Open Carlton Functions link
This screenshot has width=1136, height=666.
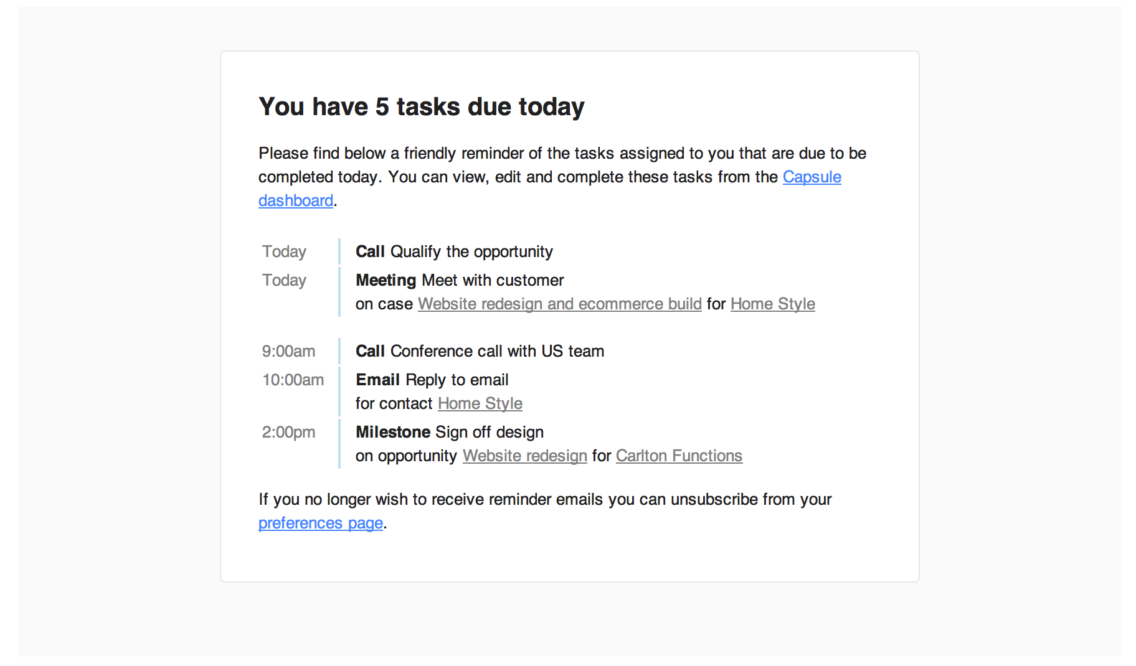tap(679, 456)
